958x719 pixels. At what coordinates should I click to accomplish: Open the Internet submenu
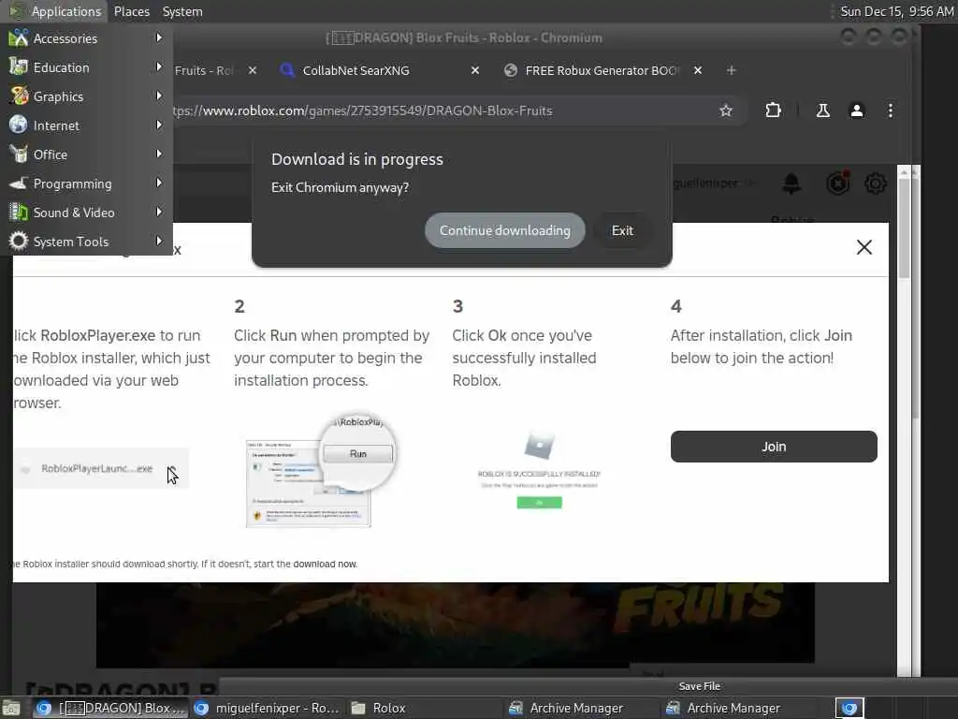(87, 125)
